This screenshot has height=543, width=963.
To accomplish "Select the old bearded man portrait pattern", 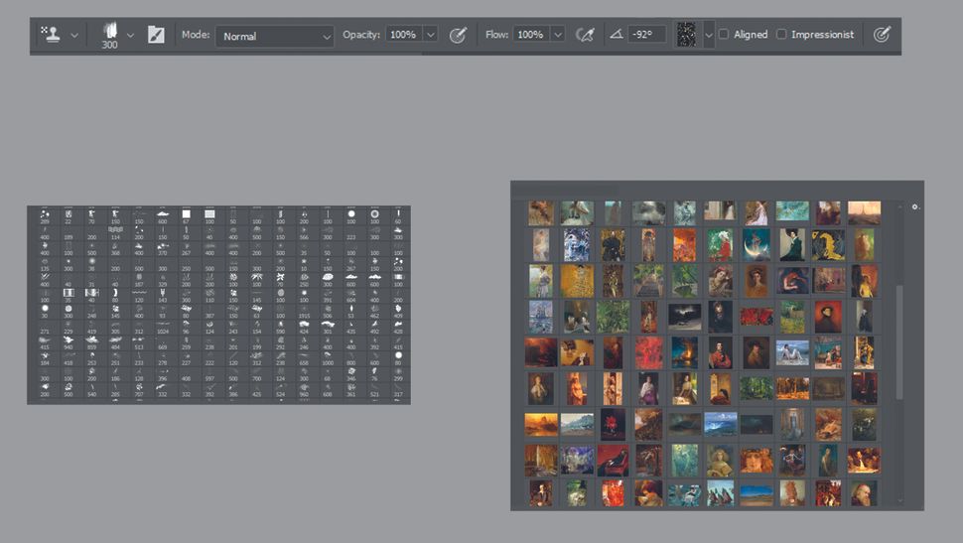I will [x=864, y=494].
